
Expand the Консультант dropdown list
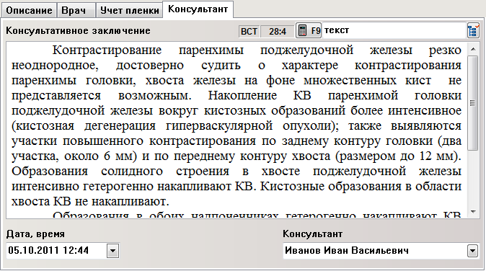(472, 251)
